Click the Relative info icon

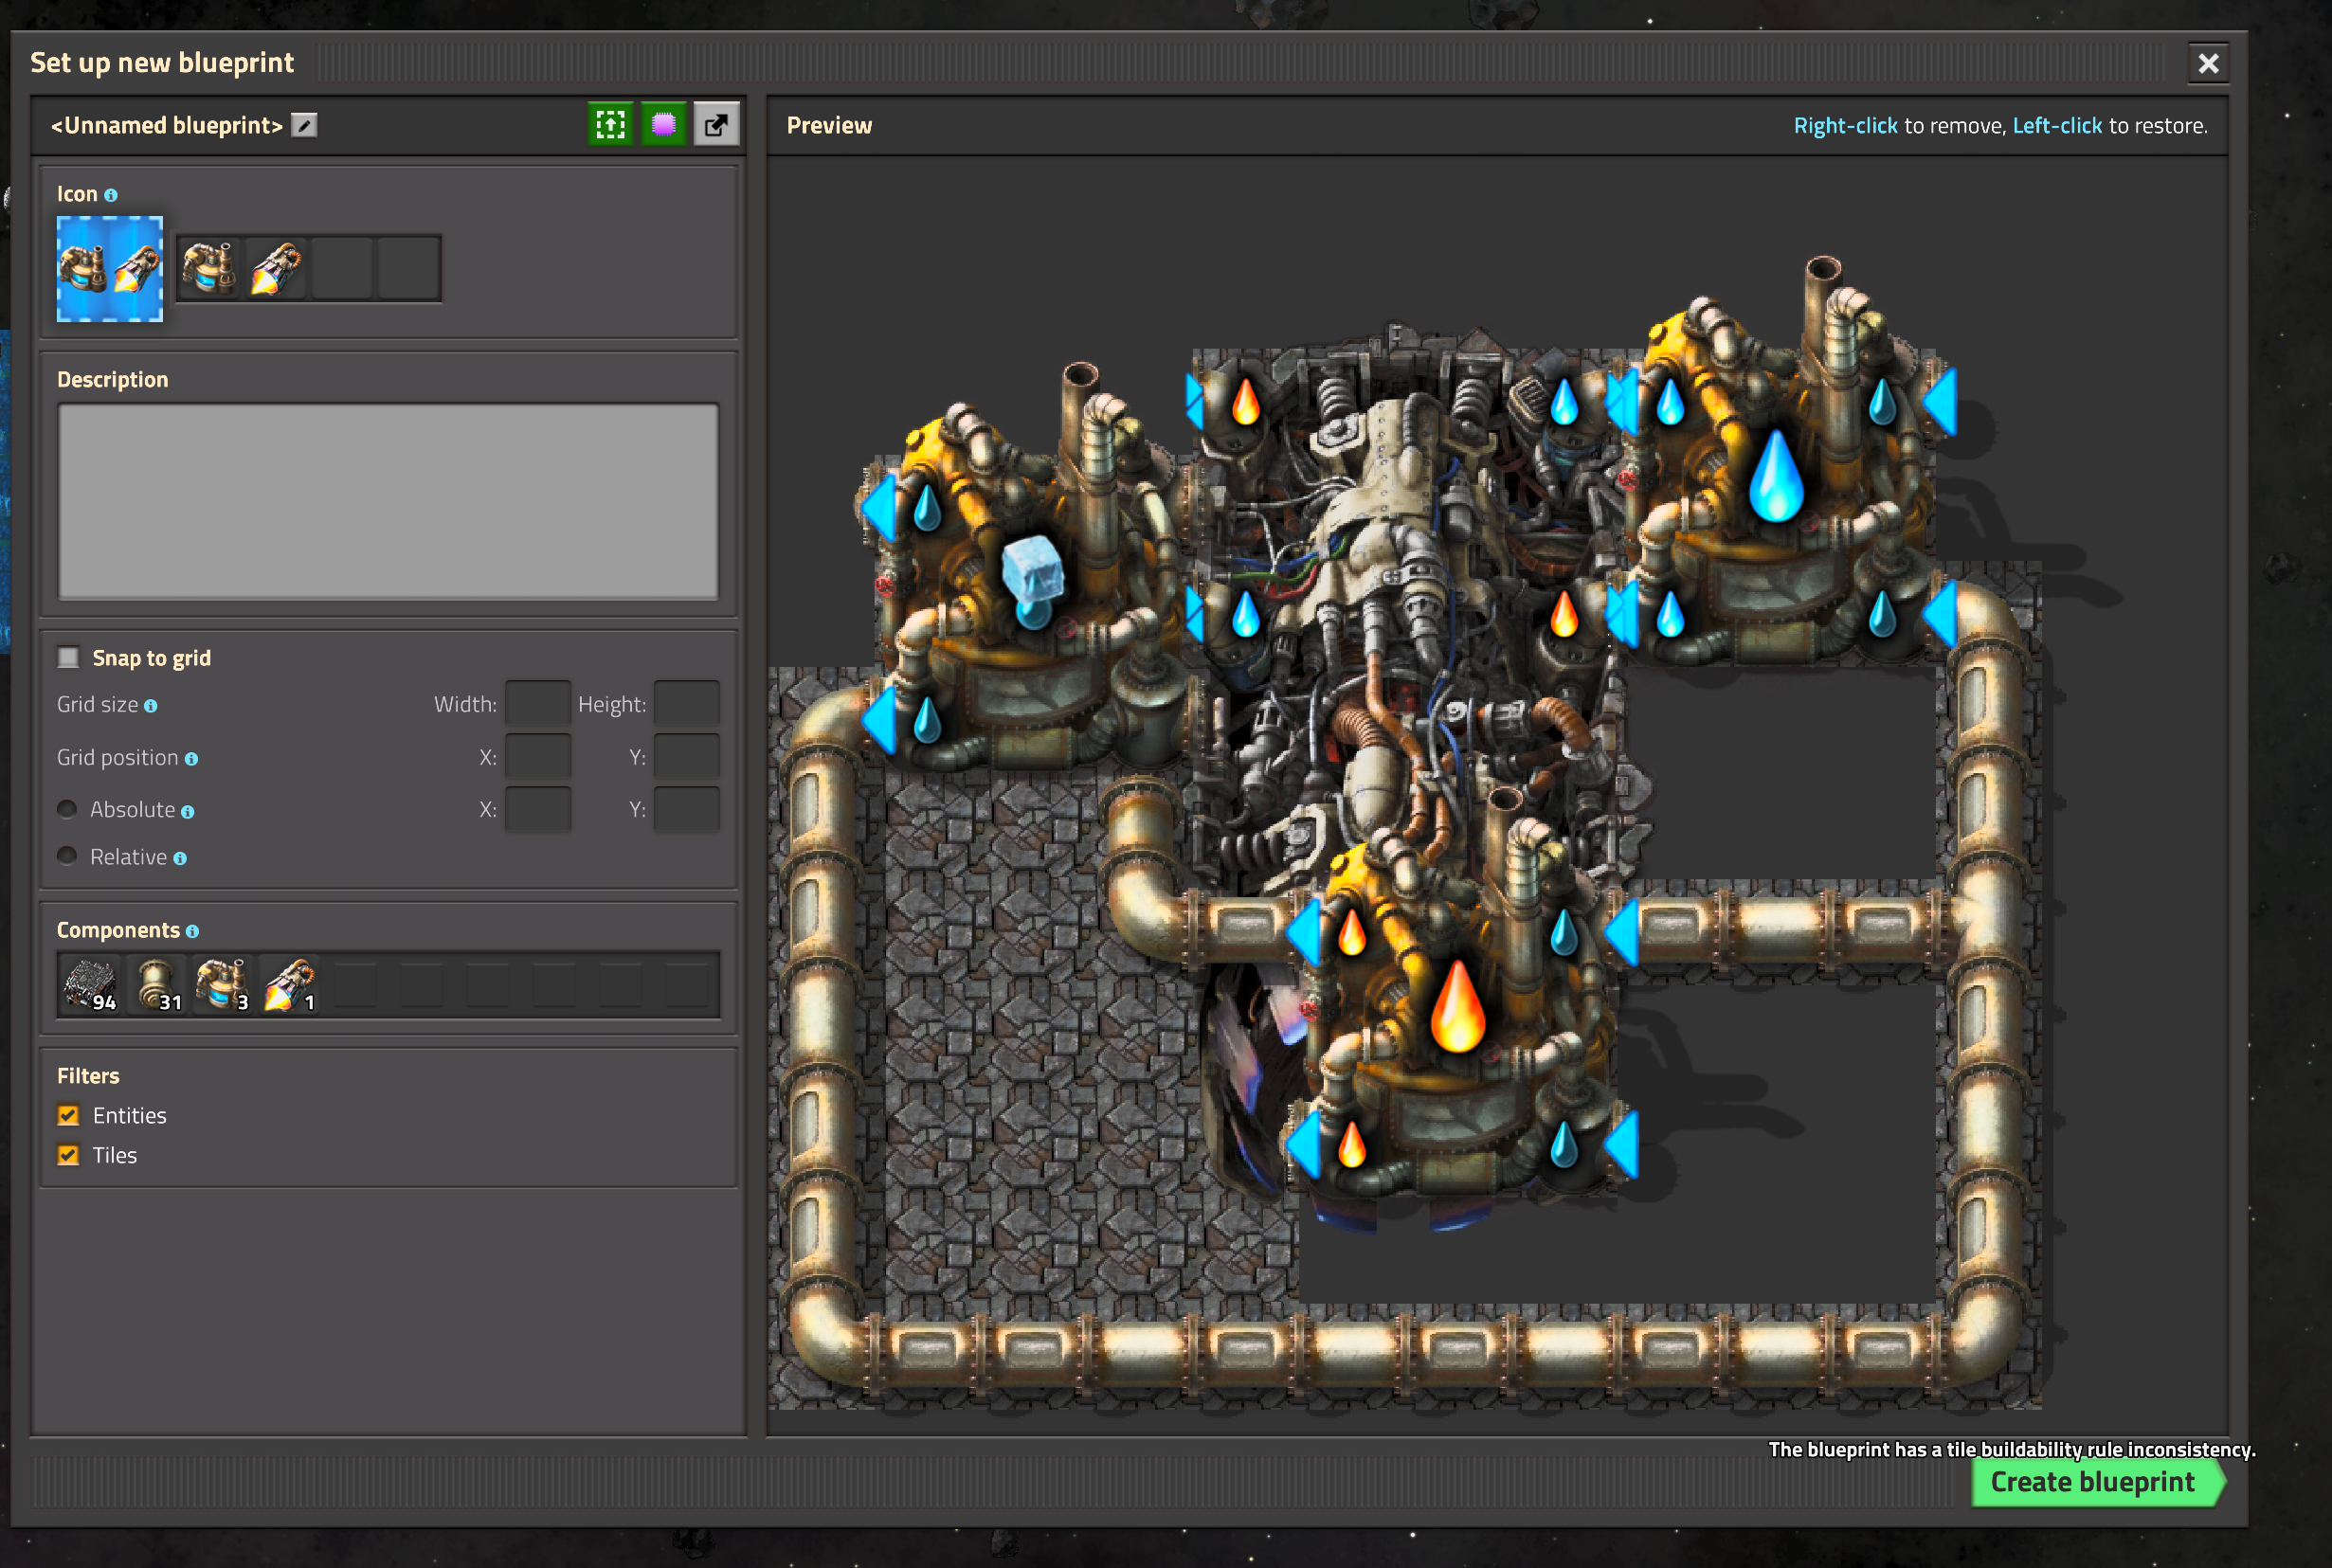[x=180, y=858]
